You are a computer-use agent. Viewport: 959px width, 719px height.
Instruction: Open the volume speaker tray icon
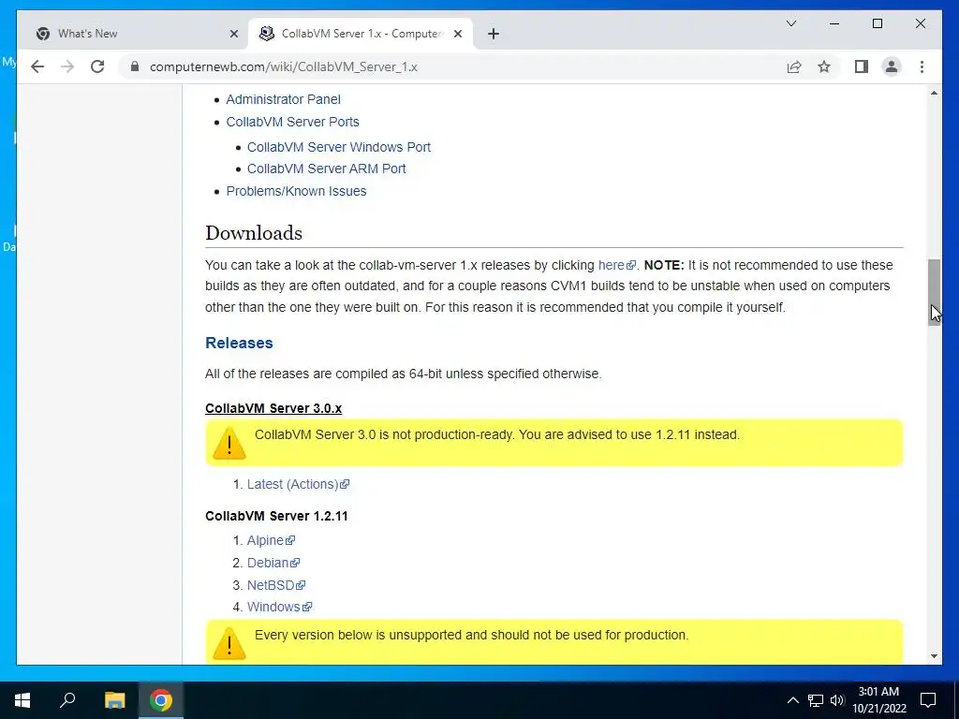837,700
